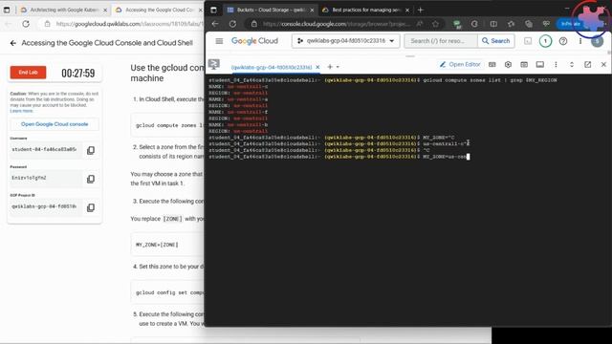Click Open Google Cloud console in lab panel
This screenshot has height=344, width=612.
55,124
